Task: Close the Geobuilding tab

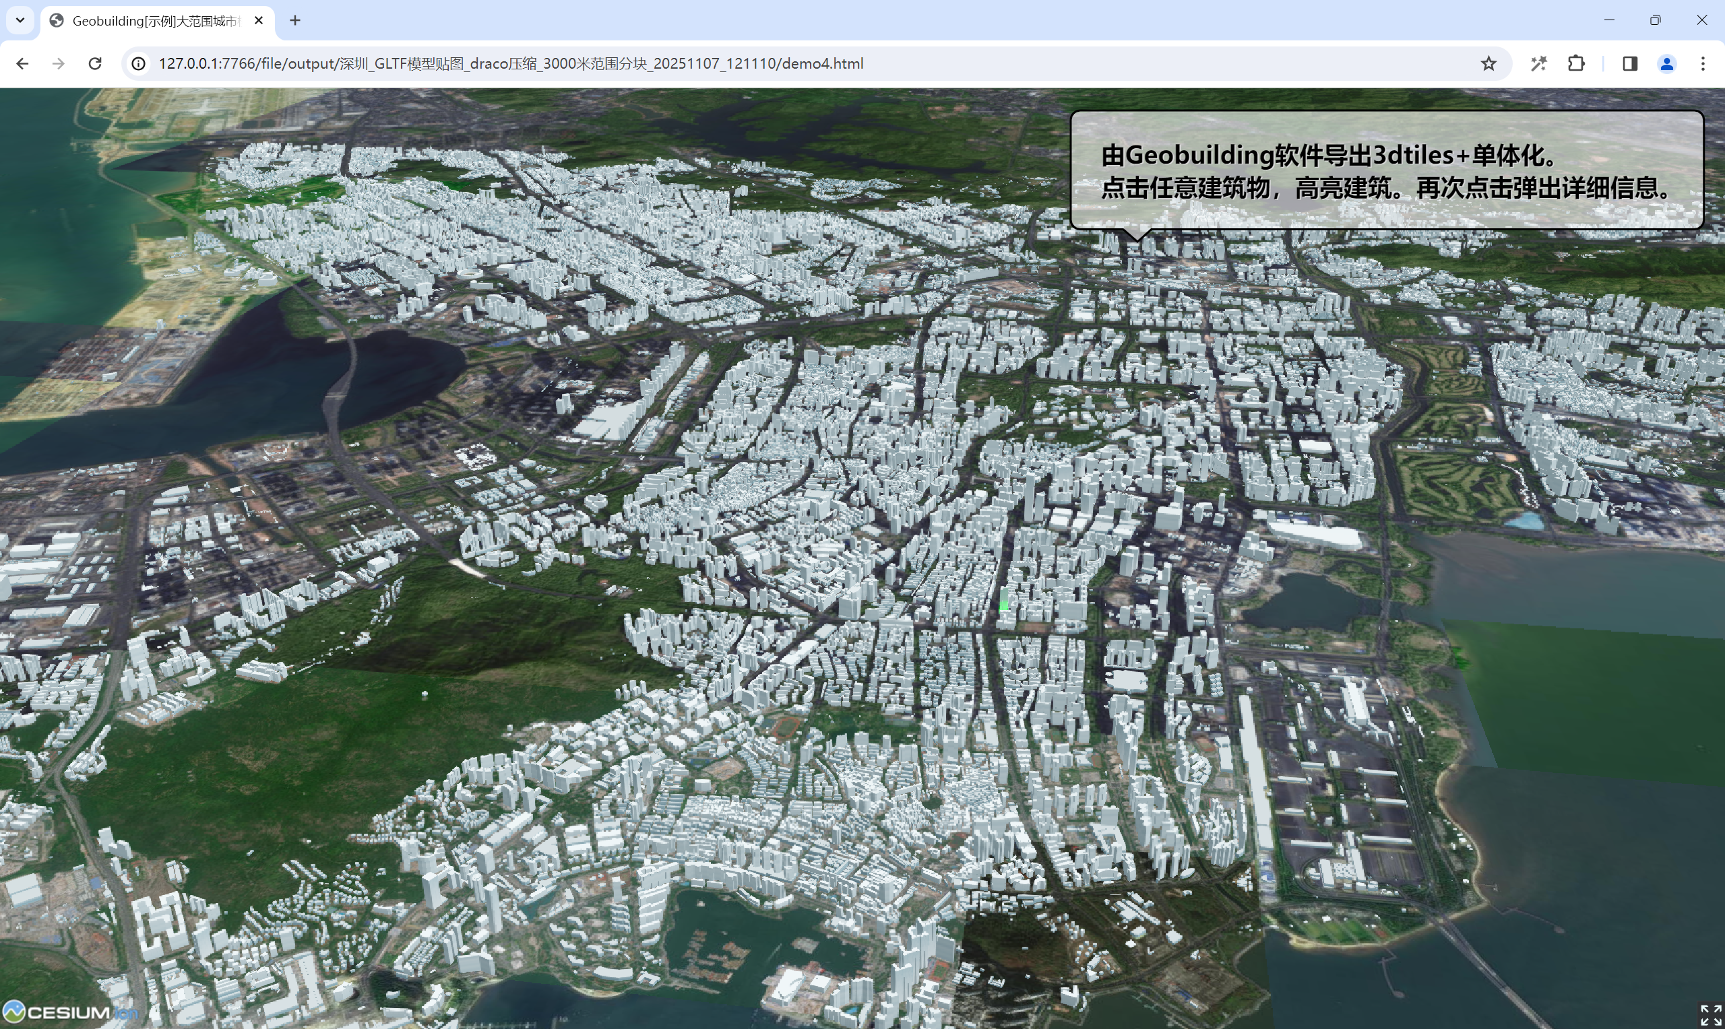Action: tap(259, 21)
